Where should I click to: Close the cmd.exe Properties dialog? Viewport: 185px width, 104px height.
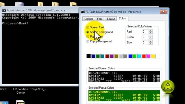[x=164, y=12]
